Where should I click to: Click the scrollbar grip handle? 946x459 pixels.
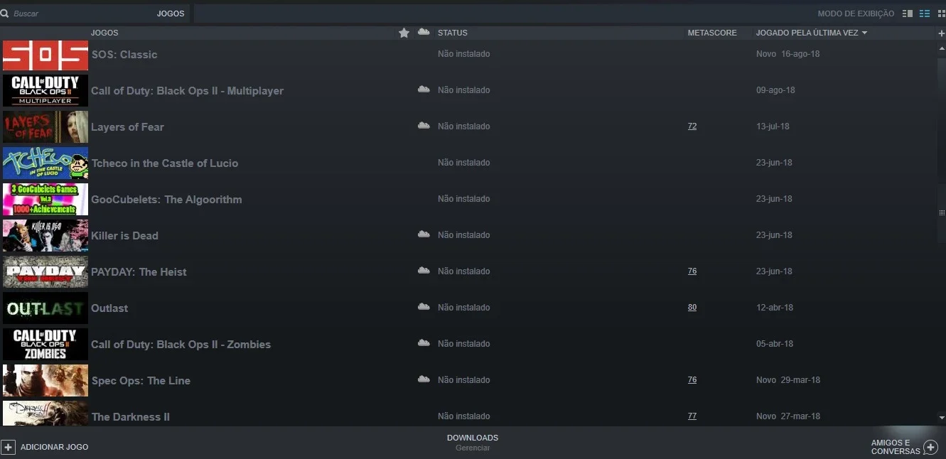(x=942, y=212)
